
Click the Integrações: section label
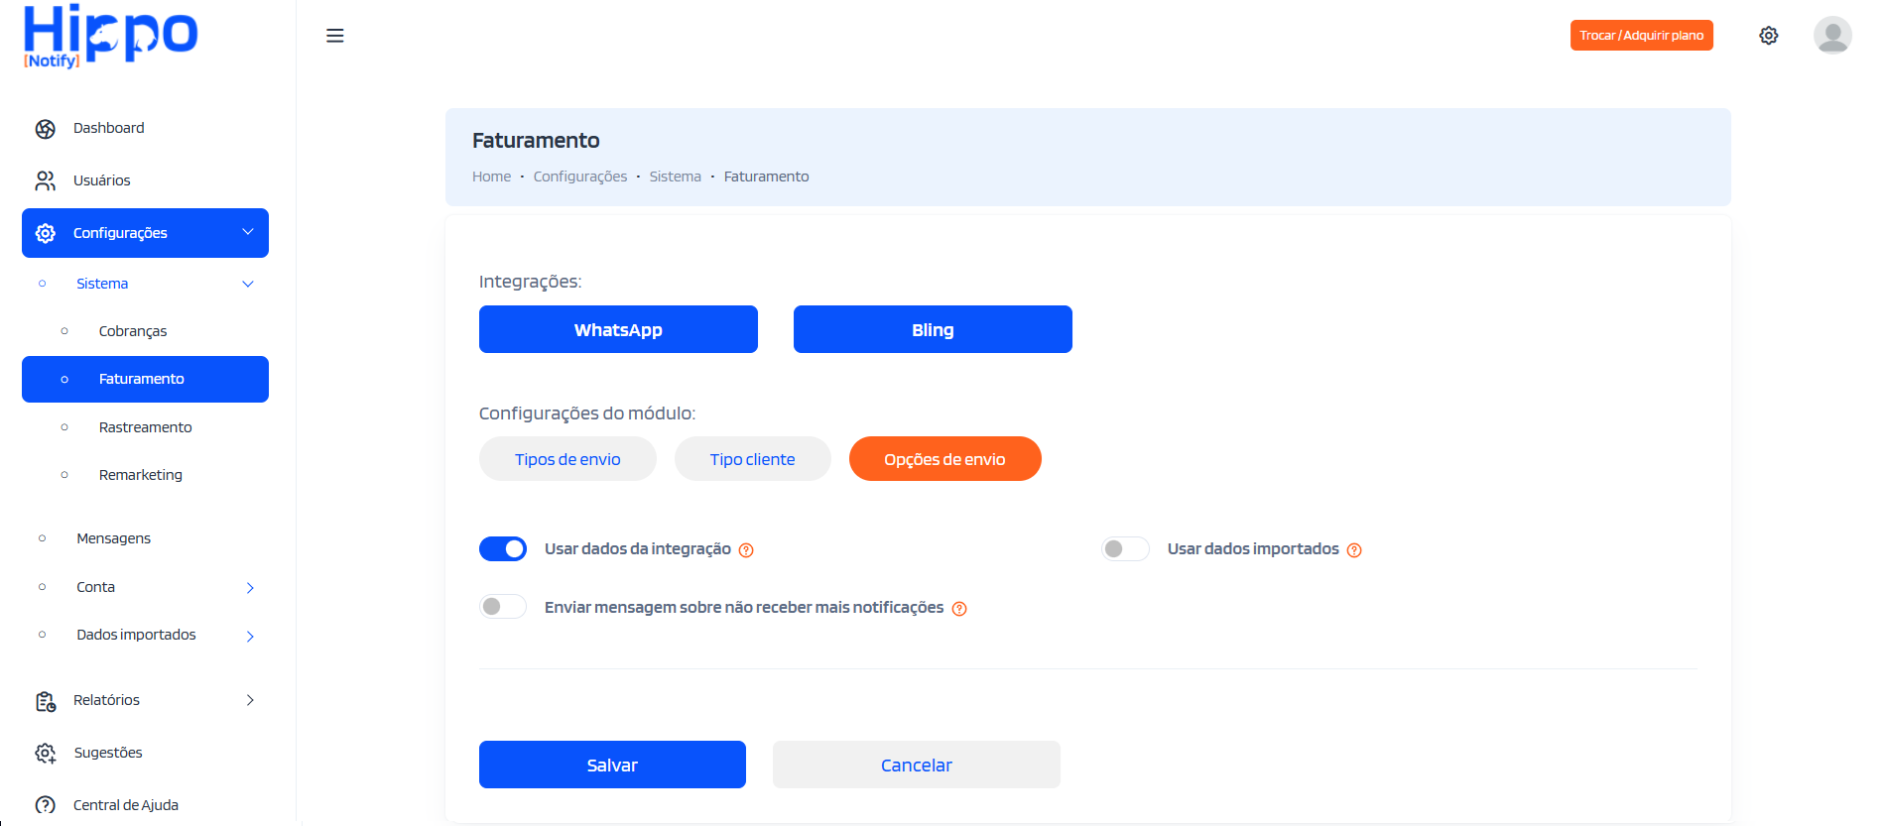pos(531,282)
